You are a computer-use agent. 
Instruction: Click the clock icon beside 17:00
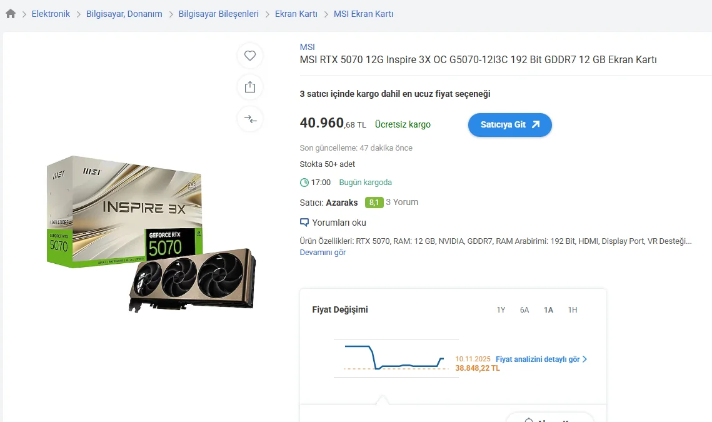[x=304, y=183]
